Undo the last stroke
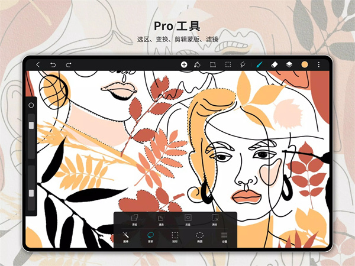The width and height of the screenshot is (355, 266). pos(53,64)
